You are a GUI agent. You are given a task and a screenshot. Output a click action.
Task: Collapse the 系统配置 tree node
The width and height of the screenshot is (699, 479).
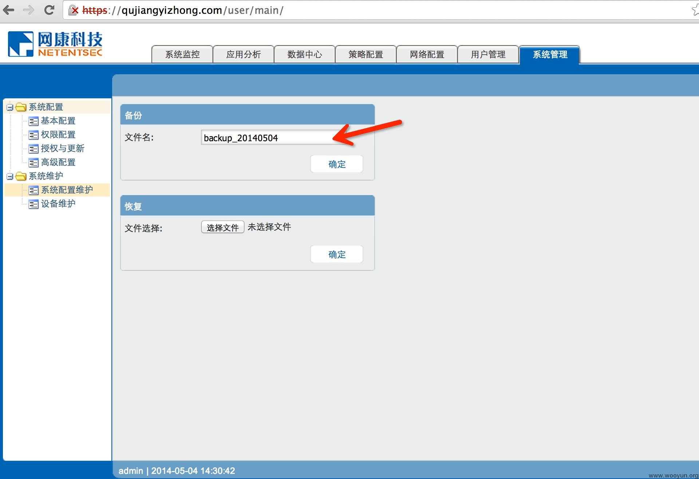tap(10, 107)
